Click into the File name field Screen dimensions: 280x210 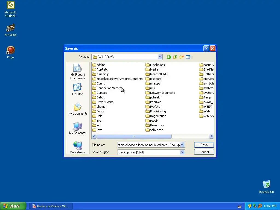[x=149, y=145]
